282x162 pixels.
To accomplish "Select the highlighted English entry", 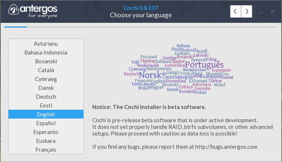I will [x=46, y=114].
